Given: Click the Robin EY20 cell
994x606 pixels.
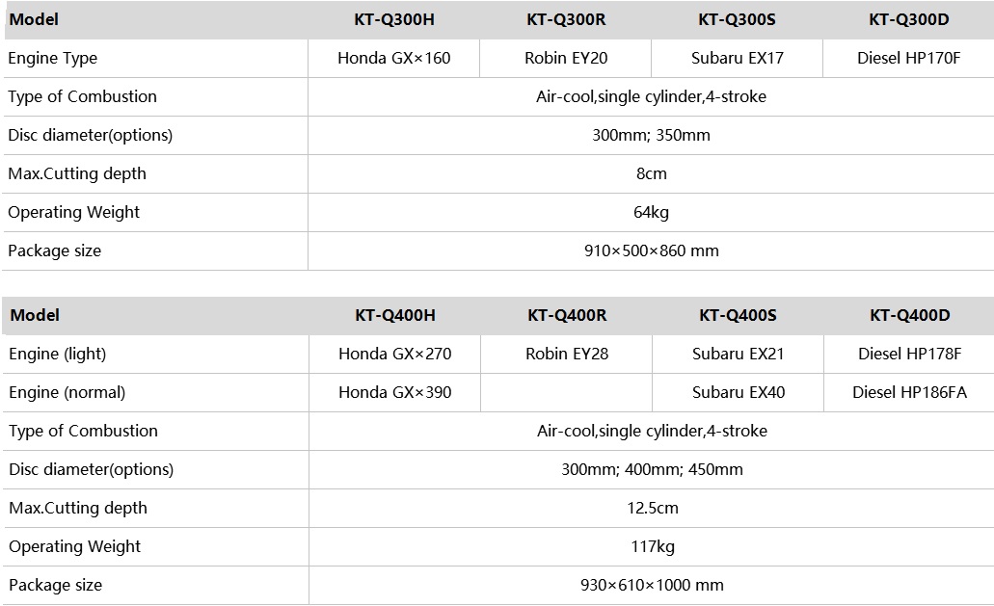Looking at the screenshot, I should (x=566, y=58).
